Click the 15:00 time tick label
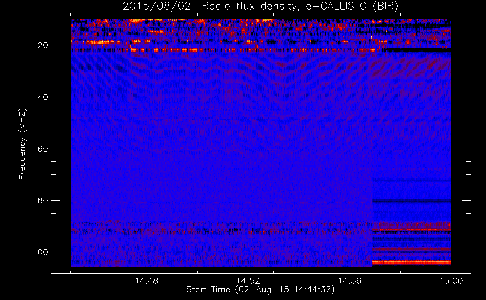The width and height of the screenshot is (486, 300). tap(451, 281)
